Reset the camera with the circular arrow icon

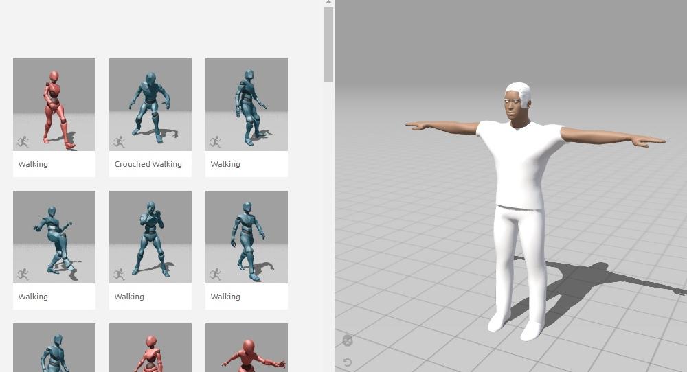348,362
